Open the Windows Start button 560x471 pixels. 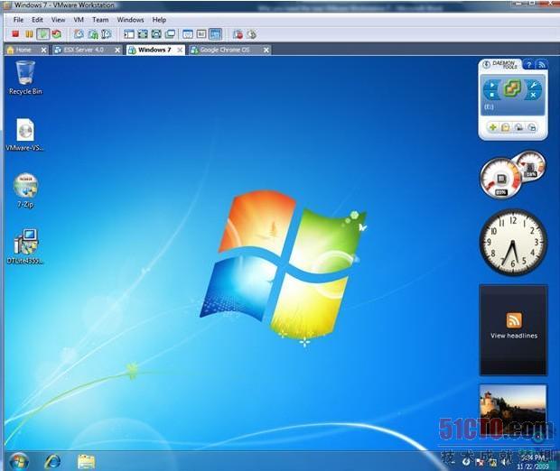tap(19, 461)
